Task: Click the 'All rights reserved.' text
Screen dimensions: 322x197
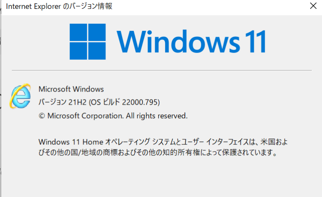Action: point(157,116)
